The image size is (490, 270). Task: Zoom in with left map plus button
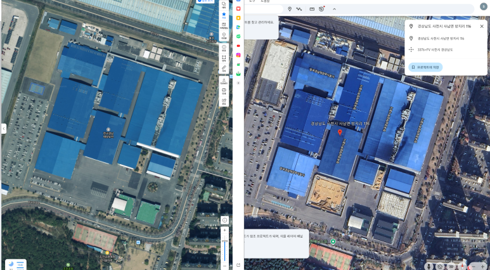point(224,231)
